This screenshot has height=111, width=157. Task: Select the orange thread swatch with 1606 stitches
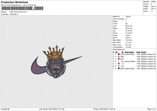119,57
